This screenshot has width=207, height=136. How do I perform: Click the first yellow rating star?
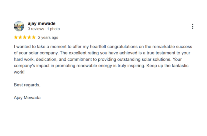tap(16, 37)
